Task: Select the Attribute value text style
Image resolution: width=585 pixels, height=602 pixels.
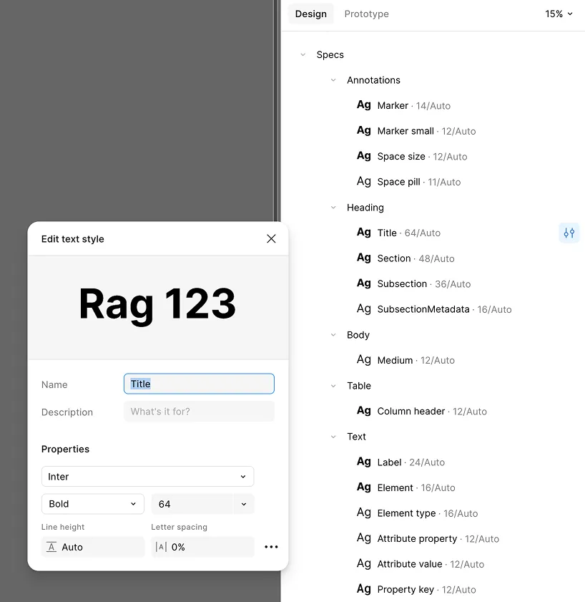Action: pyautogui.click(x=431, y=564)
